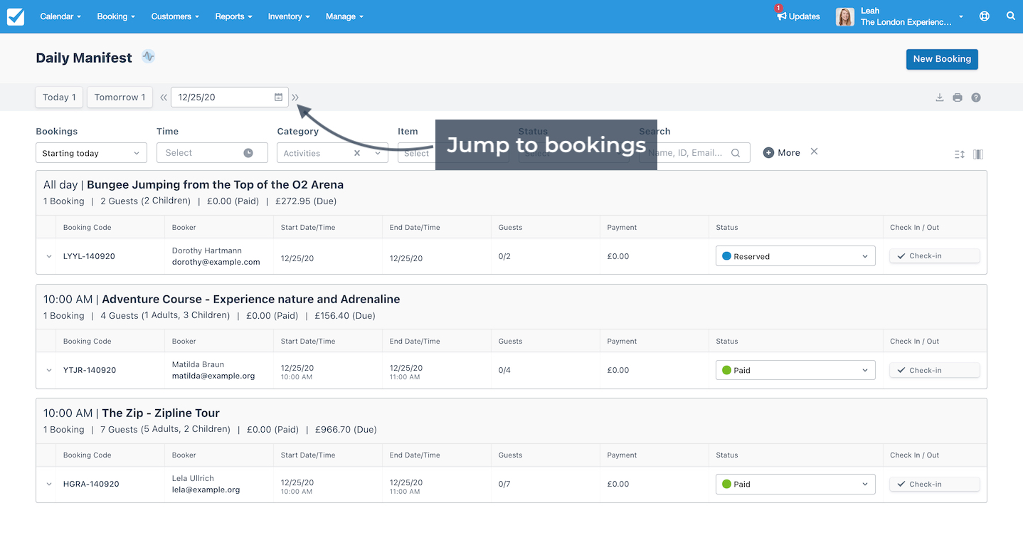Expand booking row LYYL-140920
1023x560 pixels.
(49, 256)
